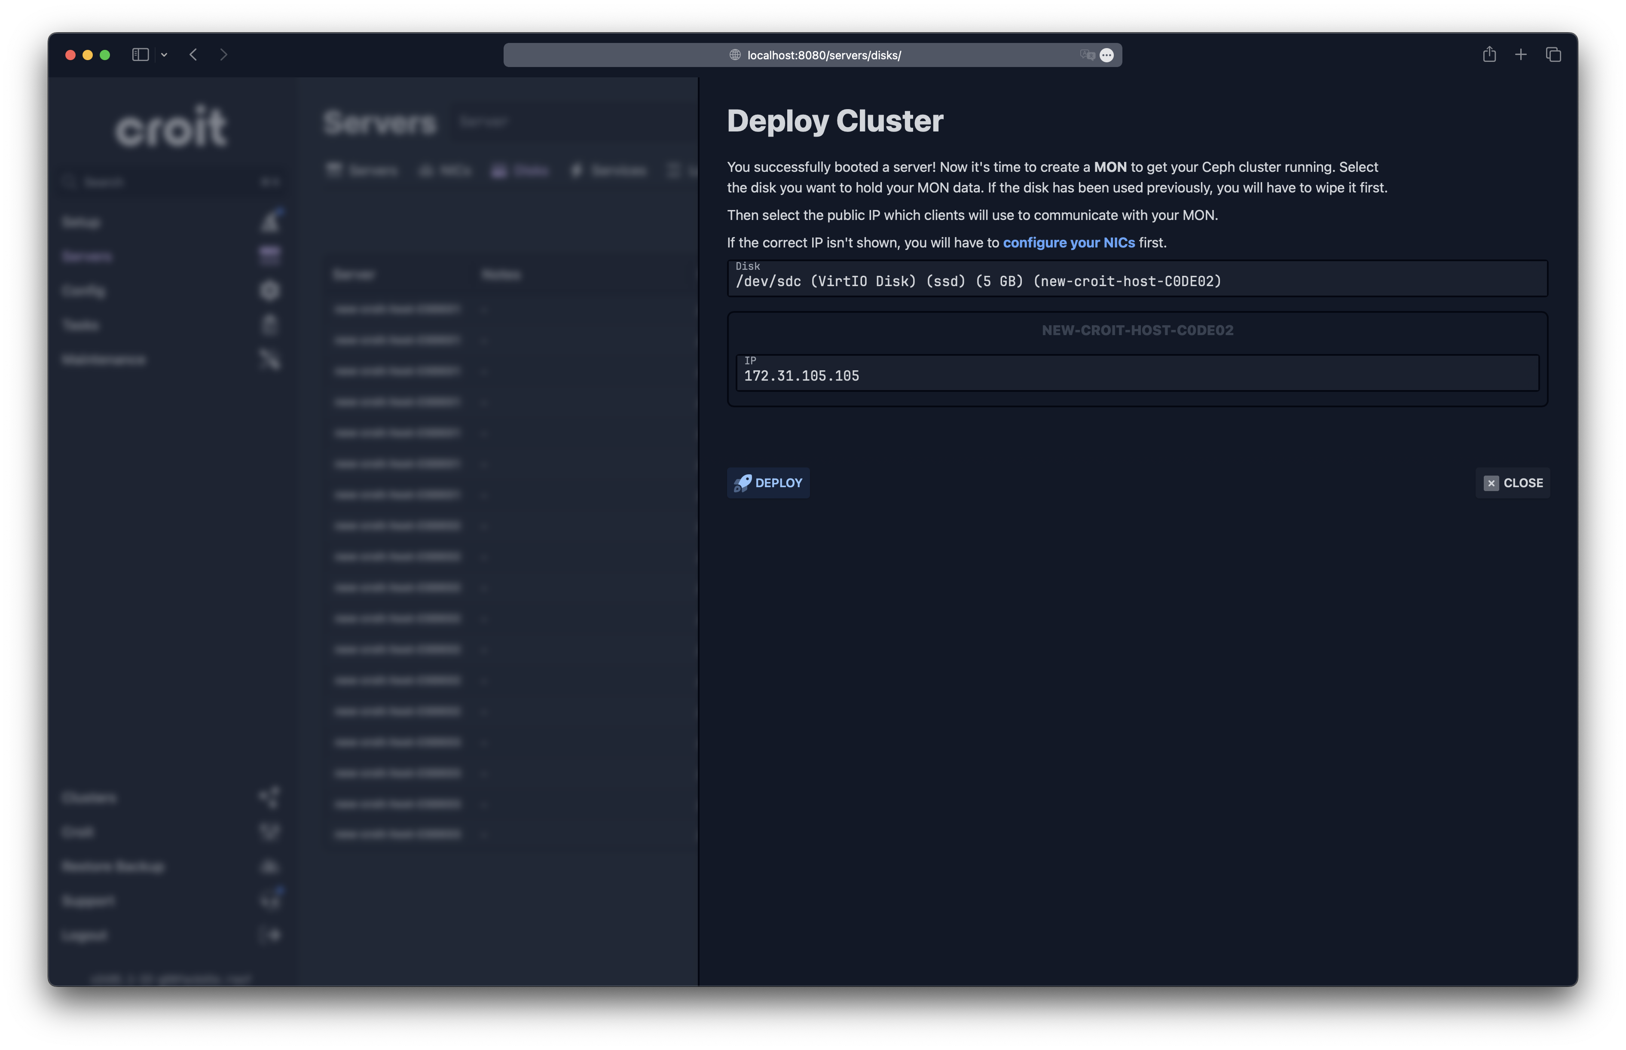
Task: Click the Deploy Cluster heading
Action: tap(834, 121)
